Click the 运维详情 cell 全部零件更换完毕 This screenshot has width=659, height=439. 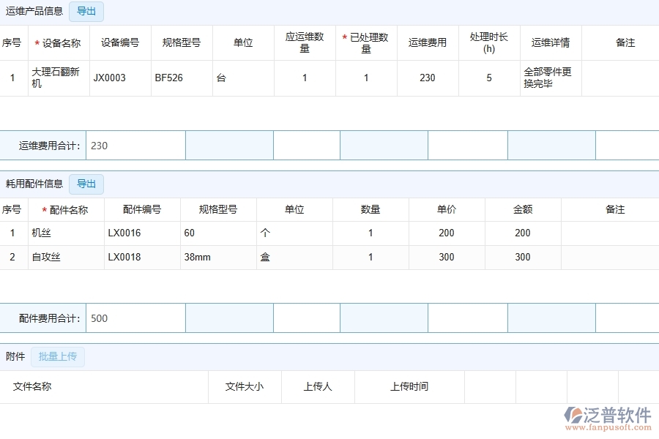(x=549, y=78)
